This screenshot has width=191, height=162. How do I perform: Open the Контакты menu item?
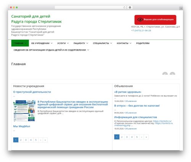[124, 43]
